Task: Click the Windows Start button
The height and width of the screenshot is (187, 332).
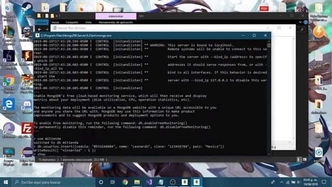Action: [6, 182]
